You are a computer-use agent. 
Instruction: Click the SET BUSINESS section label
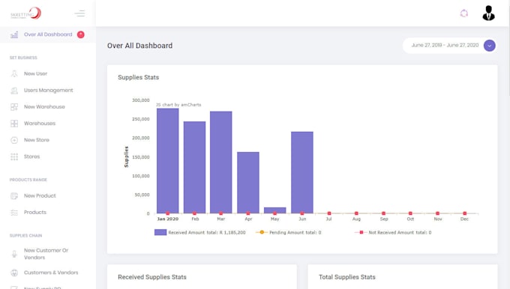click(x=23, y=58)
